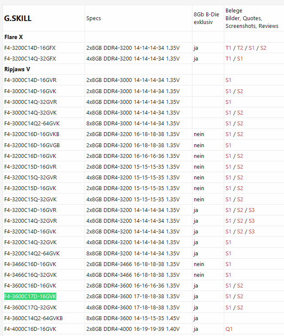Click the Belege Bilder, Quotes header
This screenshot has height=336, width=284.
pyautogui.click(x=252, y=18)
